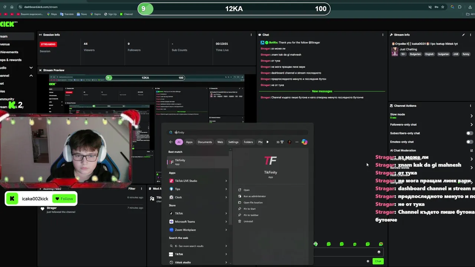Viewport: 475px width, 267px height.
Task: Toggle Emotes-only chat
Action: click(x=469, y=142)
